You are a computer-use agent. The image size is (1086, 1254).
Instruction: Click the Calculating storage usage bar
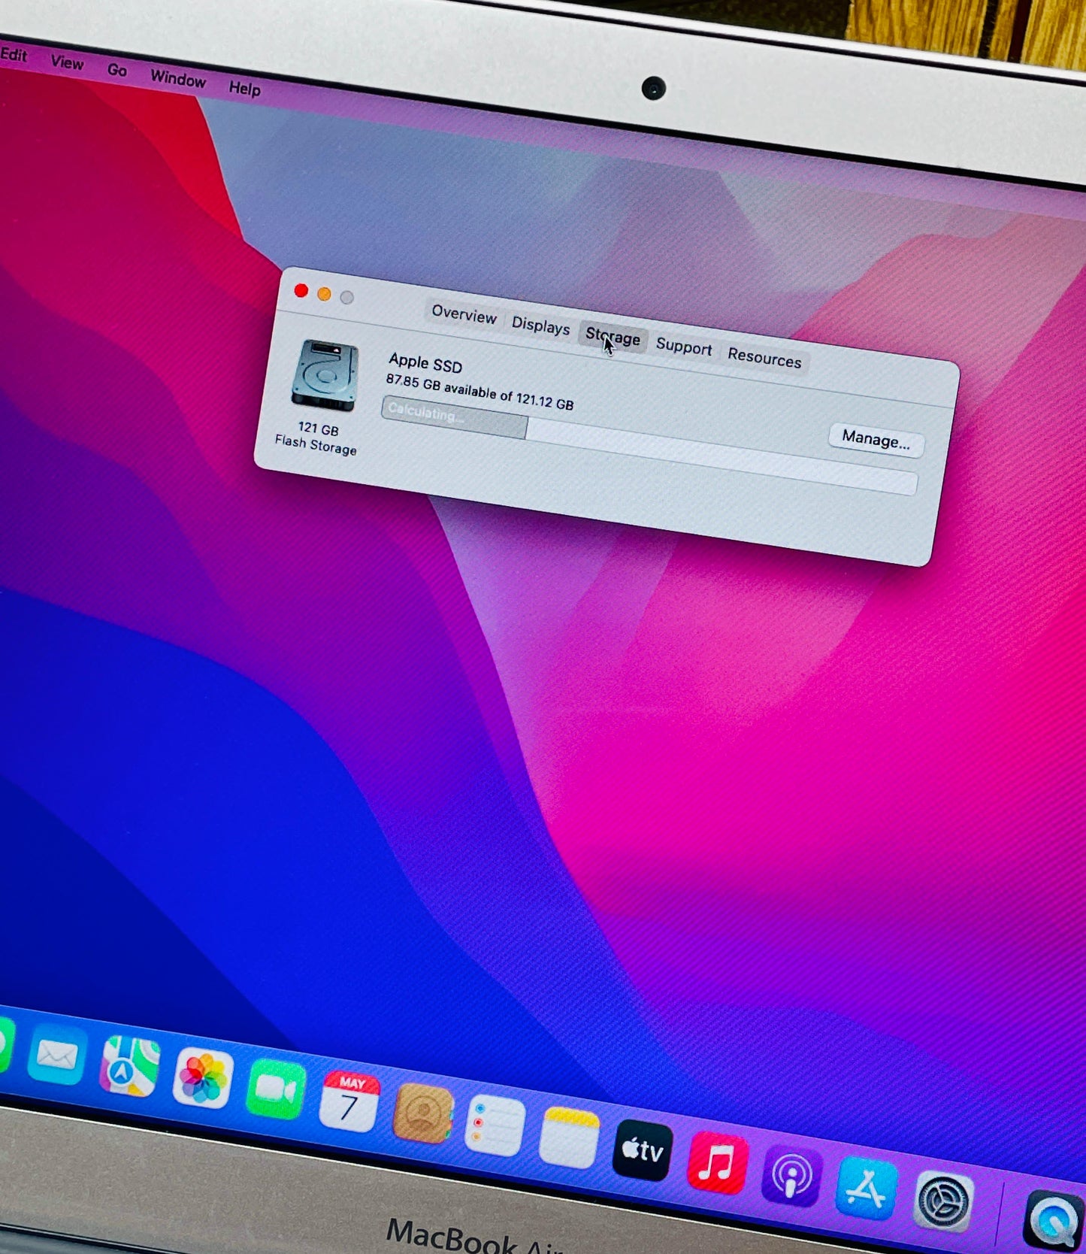[649, 446]
